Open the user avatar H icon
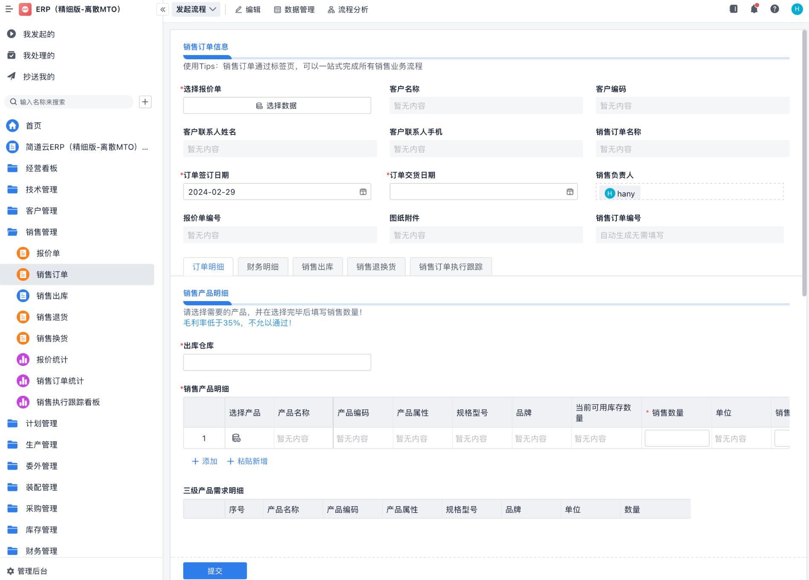 [x=796, y=9]
